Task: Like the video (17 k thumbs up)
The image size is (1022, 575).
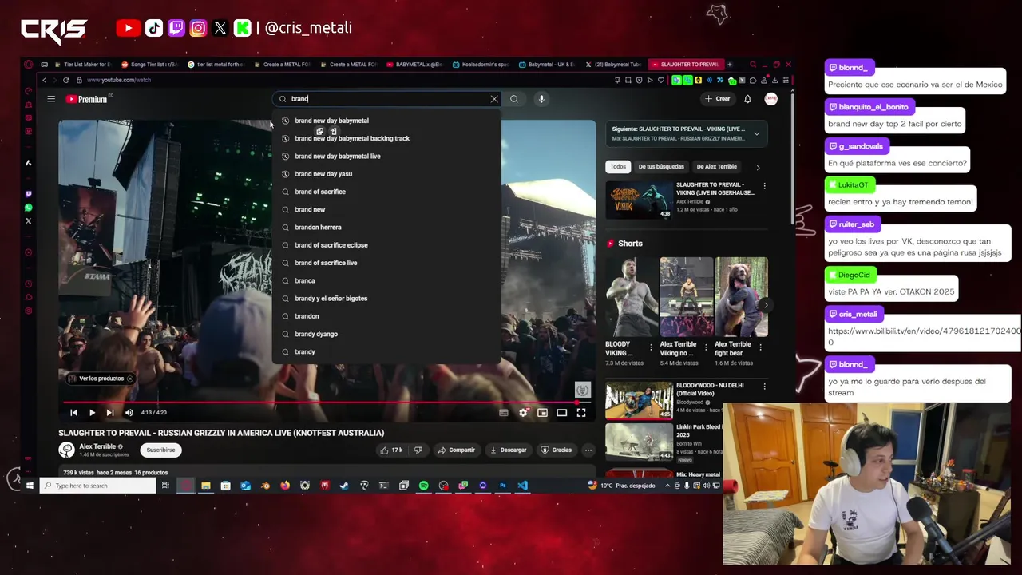Action: click(x=392, y=450)
